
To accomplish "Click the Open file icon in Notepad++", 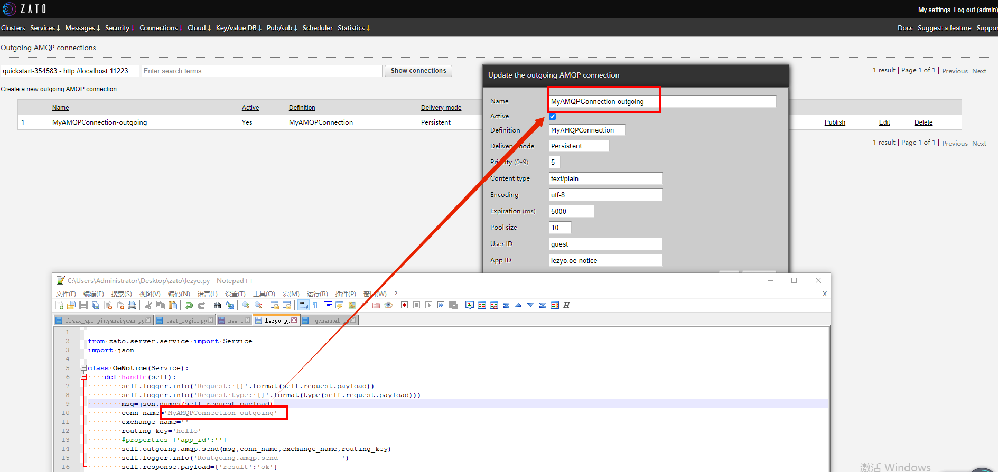I will [x=71, y=305].
